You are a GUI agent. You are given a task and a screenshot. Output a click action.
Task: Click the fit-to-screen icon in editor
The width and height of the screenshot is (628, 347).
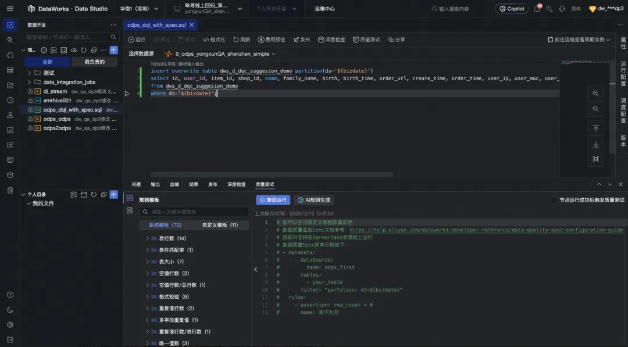(595, 159)
